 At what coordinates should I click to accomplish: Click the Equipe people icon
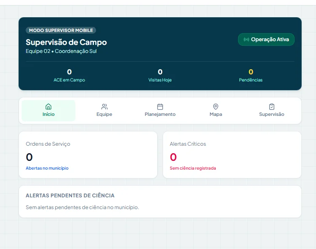(104, 106)
